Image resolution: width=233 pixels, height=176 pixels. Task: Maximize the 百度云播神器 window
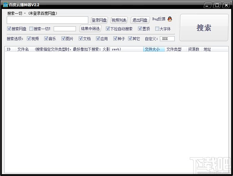click(217, 5)
